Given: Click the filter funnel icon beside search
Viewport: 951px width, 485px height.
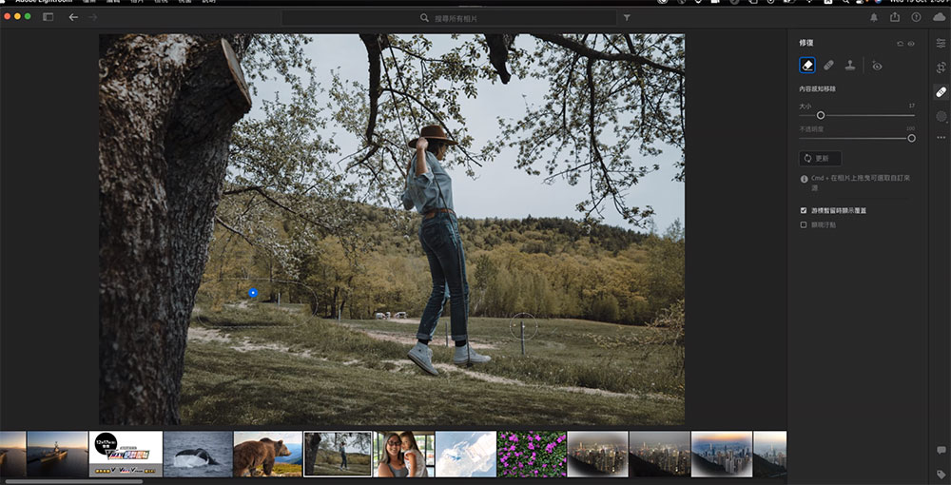Looking at the screenshot, I should [627, 17].
